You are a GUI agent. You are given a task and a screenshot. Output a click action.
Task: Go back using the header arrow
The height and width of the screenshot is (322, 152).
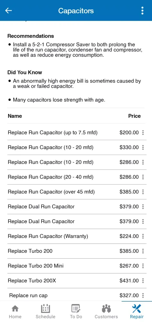tap(9, 11)
